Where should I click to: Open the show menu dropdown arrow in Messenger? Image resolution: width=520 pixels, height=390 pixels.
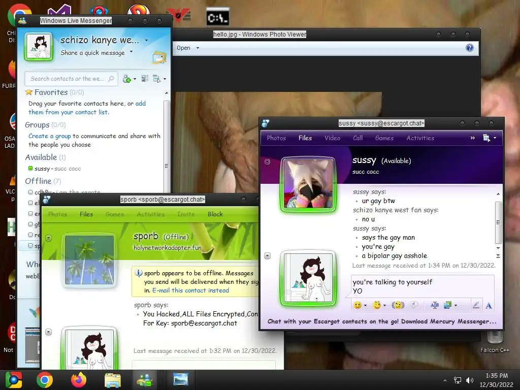(x=165, y=79)
